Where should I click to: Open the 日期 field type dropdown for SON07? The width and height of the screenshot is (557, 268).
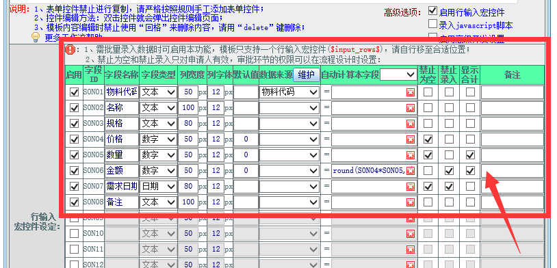(x=159, y=187)
